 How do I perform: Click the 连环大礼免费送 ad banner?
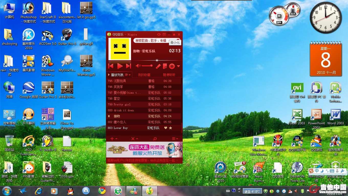(144, 150)
